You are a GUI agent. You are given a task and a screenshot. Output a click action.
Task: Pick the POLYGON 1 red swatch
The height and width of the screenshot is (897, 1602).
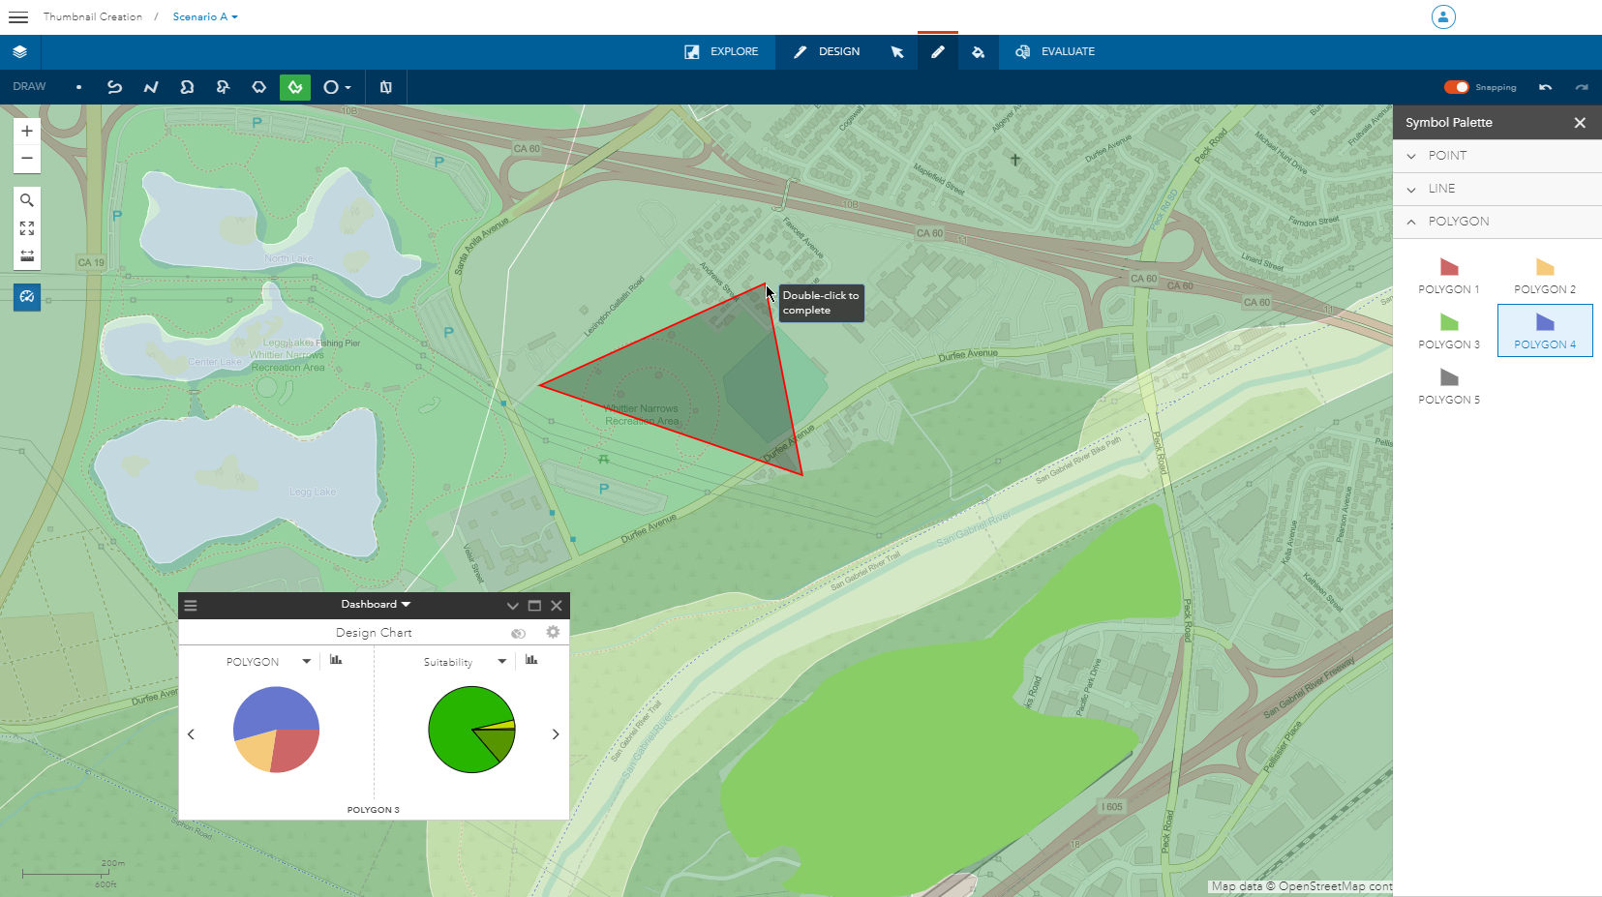1448,267
